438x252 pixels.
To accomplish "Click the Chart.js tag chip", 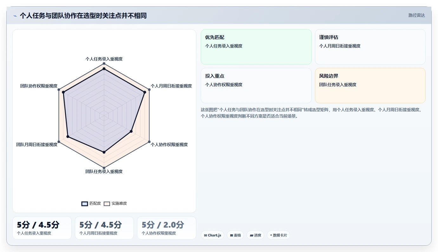I will pyautogui.click(x=212, y=235).
